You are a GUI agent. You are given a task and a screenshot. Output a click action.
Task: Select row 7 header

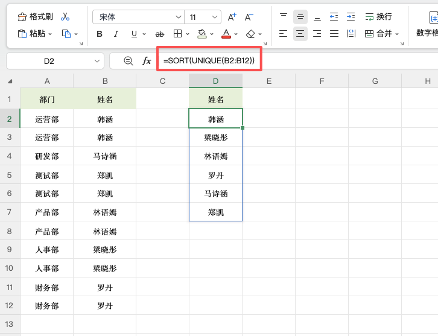10,212
